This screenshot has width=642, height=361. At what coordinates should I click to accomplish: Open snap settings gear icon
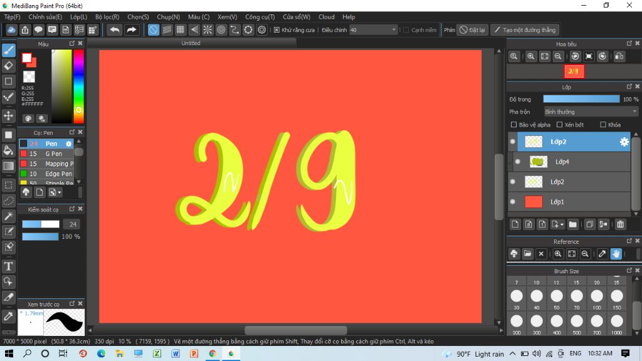(x=261, y=30)
